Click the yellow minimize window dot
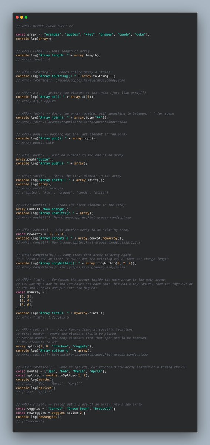The height and width of the screenshot is (445, 210). click(x=21, y=17)
